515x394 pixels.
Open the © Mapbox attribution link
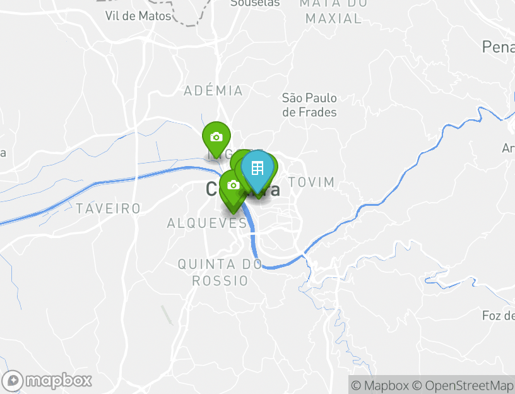pos(380,385)
